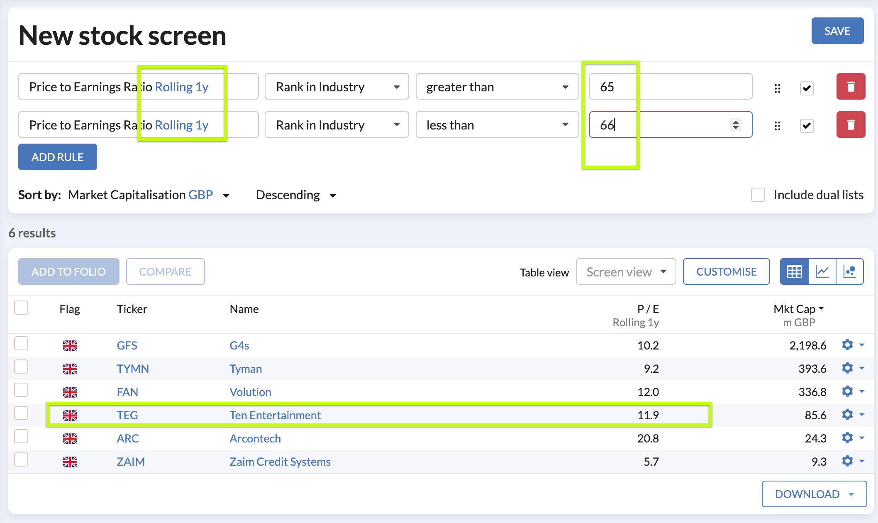Click the value field containing 65
This screenshot has height=523, width=878.
(671, 87)
